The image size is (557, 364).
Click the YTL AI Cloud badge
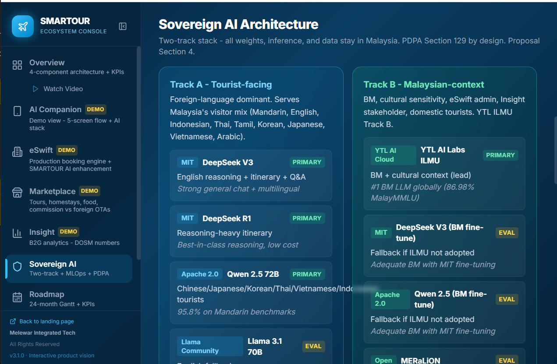pos(393,155)
